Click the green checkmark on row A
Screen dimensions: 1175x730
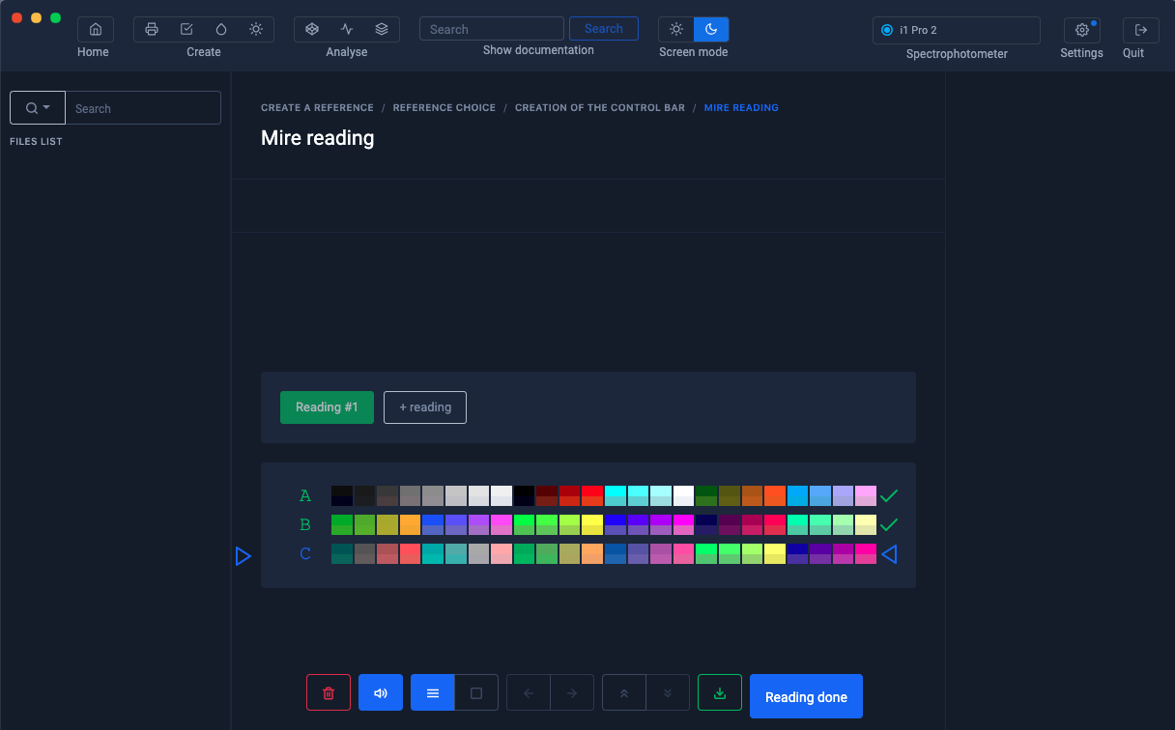889,496
